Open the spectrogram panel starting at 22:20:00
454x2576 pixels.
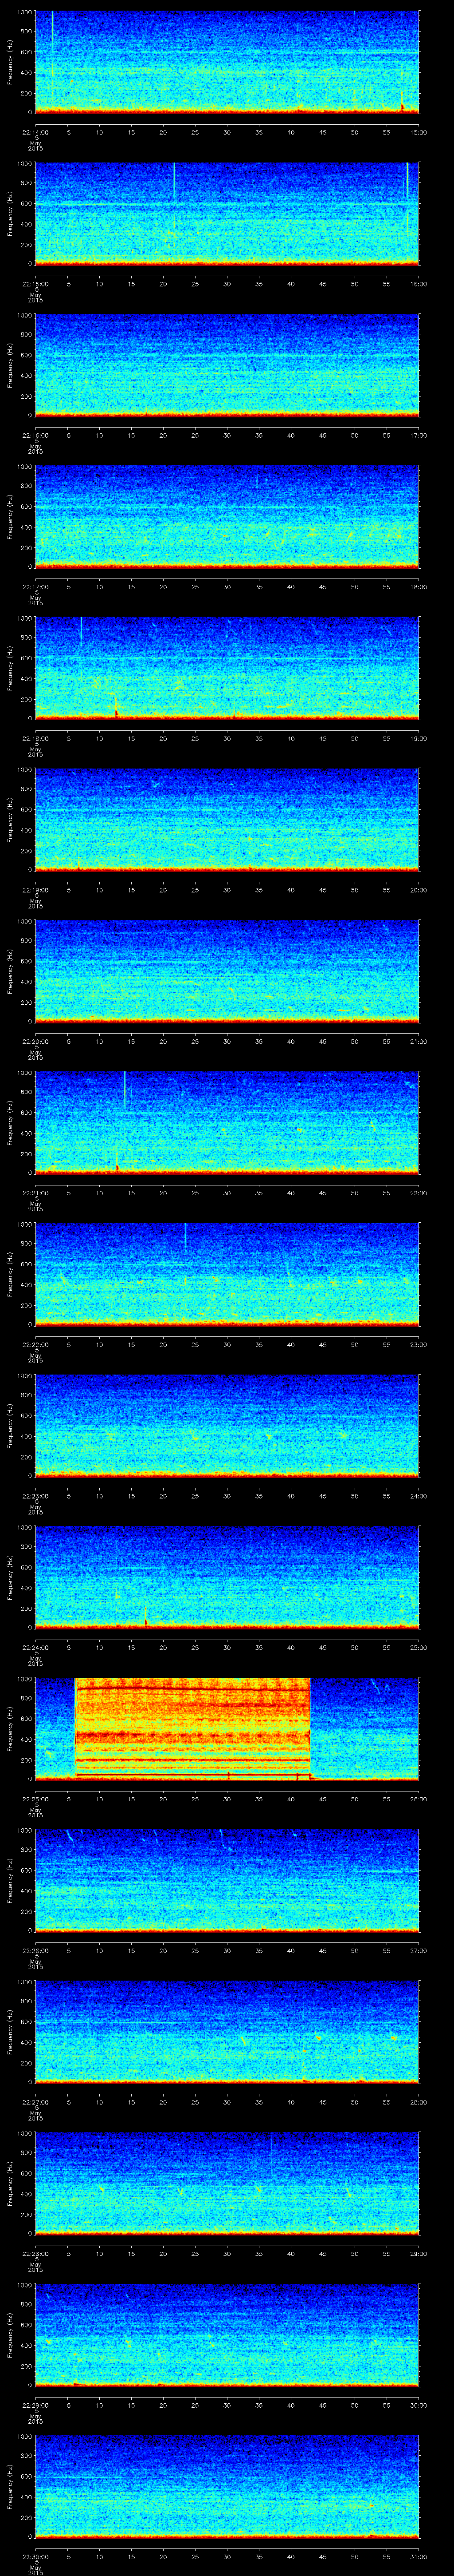pyautogui.click(x=227, y=971)
